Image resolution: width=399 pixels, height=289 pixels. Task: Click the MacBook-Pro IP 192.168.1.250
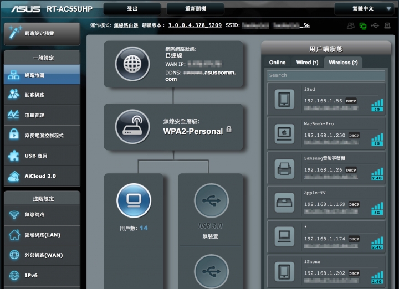click(325, 135)
